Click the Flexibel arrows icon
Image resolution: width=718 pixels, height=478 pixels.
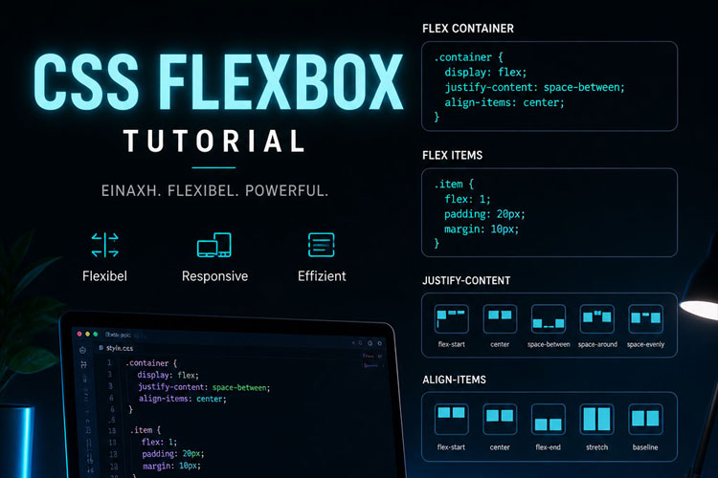point(105,245)
